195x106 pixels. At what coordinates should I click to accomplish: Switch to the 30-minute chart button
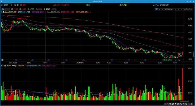pyautogui.click(x=188, y=9)
